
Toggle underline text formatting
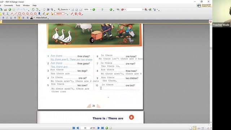[11, 18]
